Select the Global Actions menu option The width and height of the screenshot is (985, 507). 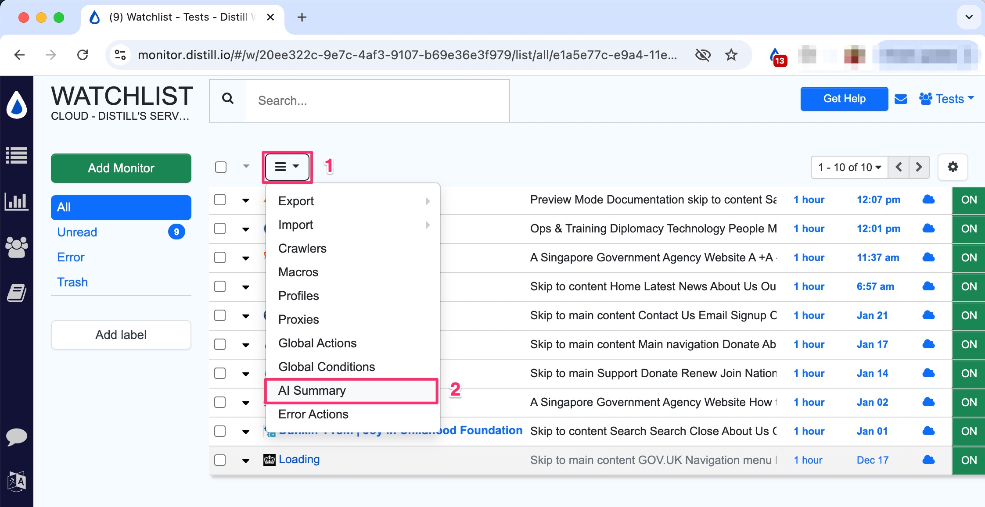(x=317, y=343)
